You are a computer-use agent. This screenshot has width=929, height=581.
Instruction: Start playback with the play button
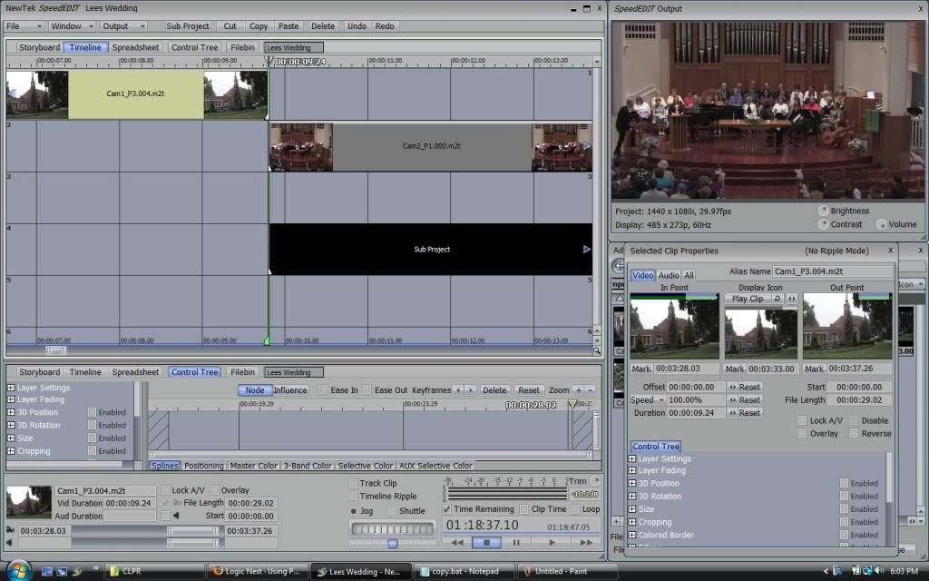coord(552,543)
